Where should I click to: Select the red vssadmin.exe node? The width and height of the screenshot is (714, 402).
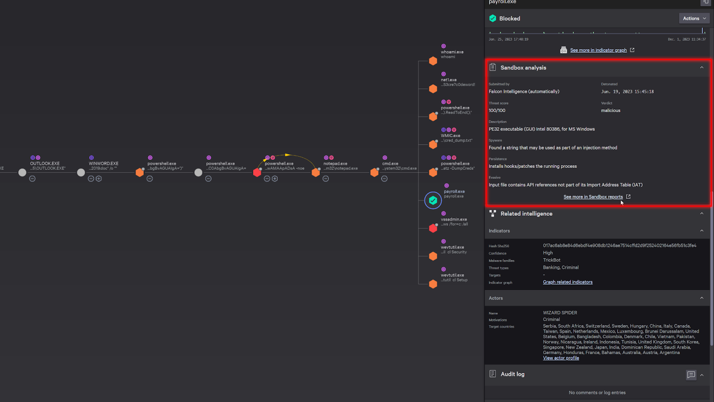tap(433, 228)
